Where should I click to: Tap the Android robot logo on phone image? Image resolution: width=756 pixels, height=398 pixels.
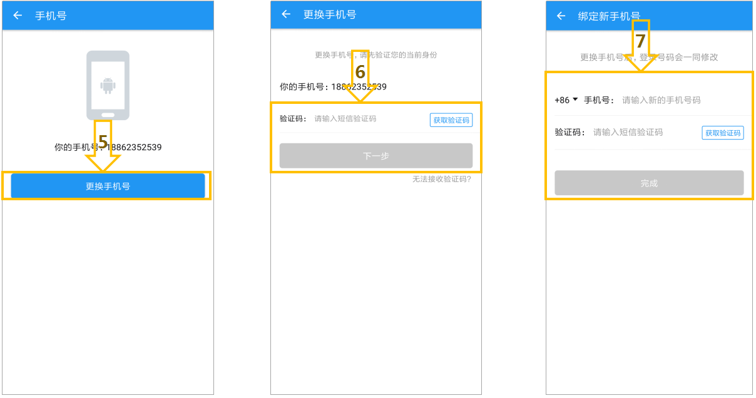(x=108, y=85)
